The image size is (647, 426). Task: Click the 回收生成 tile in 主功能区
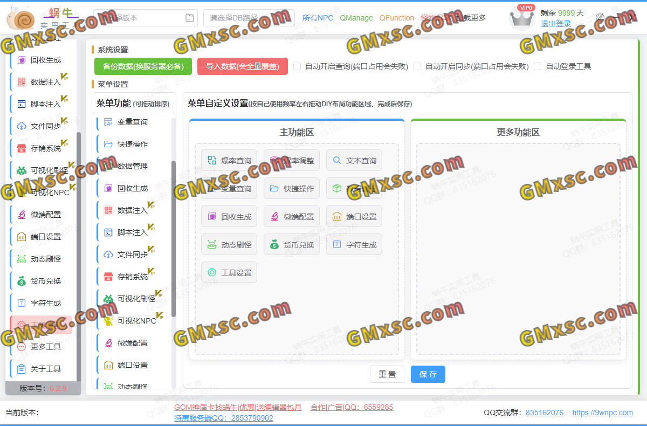[x=229, y=217]
